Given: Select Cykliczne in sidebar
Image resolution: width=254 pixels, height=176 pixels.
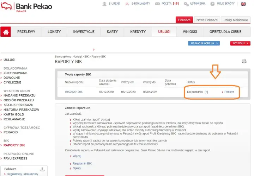Looking at the screenshot, I should (12, 82).
